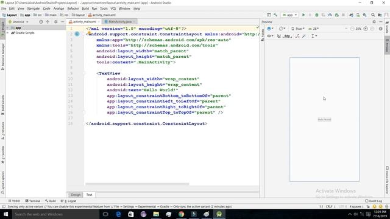Image resolution: width=390 pixels, height=219 pixels.
Task: Select the activity_main.xml editor tab
Action: point(84,22)
